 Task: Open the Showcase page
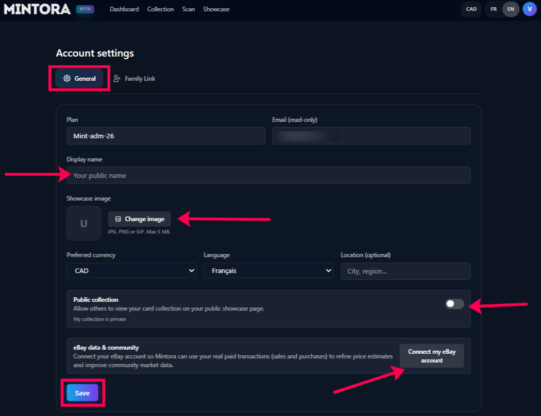216,9
